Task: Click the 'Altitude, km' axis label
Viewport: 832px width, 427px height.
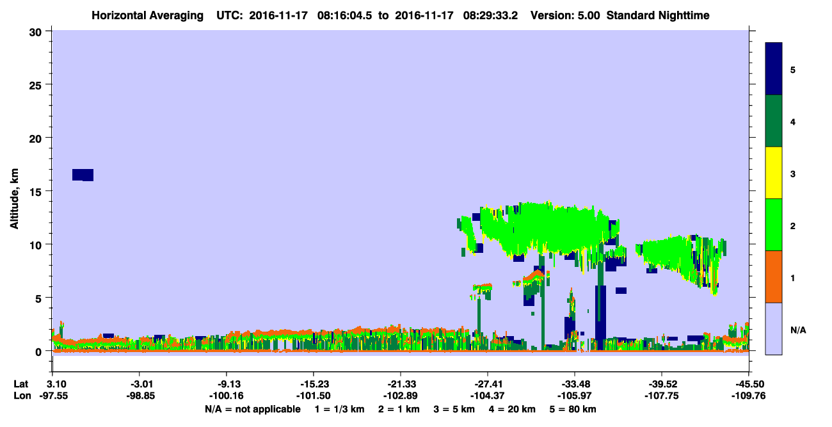Action: click(14, 197)
